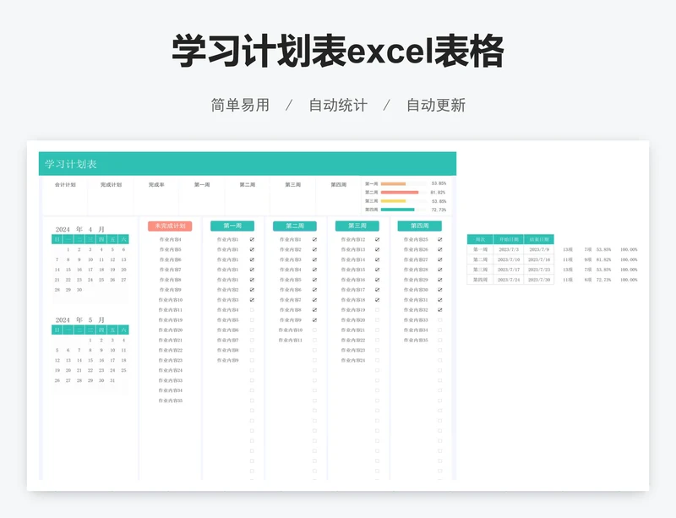Select the 9项 cell in date table
The height and width of the screenshot is (518, 676).
[588, 259]
